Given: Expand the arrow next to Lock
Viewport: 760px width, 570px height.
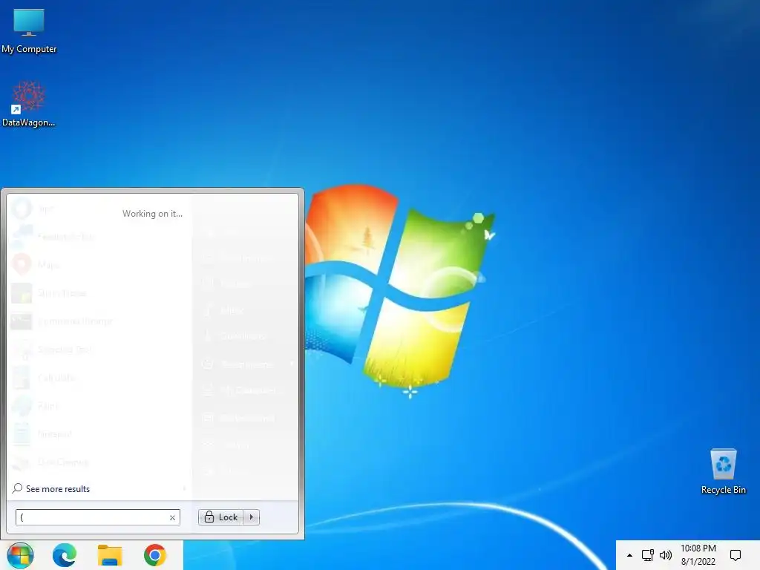Looking at the screenshot, I should tap(252, 517).
